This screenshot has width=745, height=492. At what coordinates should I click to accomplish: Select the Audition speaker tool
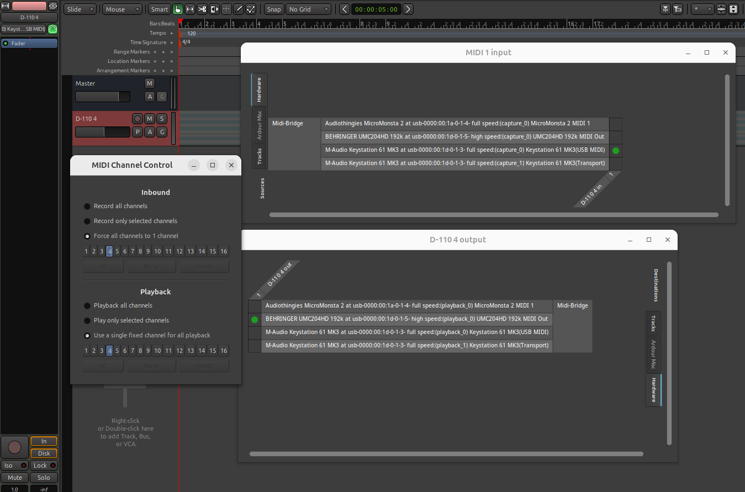click(x=214, y=9)
